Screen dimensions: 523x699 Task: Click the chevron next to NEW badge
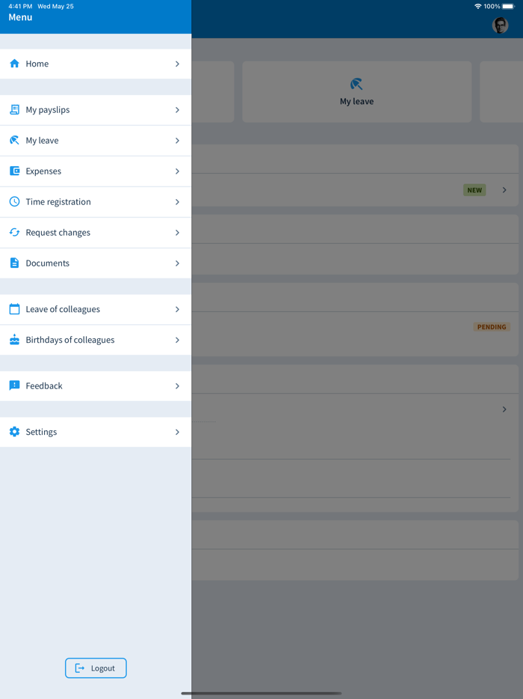point(504,190)
